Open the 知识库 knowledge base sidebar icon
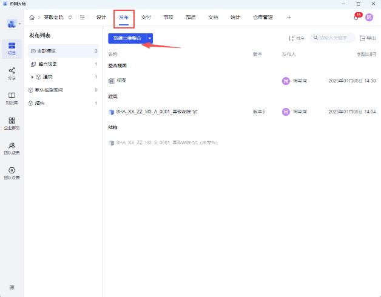Image resolution: width=381 pixels, height=297 pixels. click(x=12, y=98)
